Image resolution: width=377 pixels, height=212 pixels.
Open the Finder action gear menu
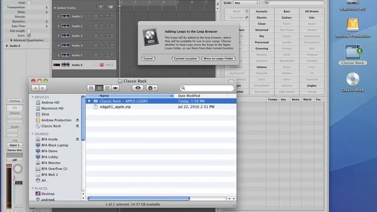[x=152, y=88]
